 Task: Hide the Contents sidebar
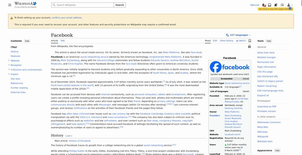(x=27, y=41)
